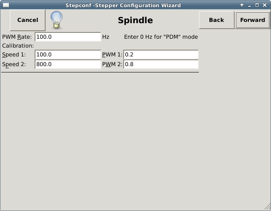This screenshot has width=271, height=211.
Task: Select the Speed 2 value box
Action: click(x=68, y=64)
